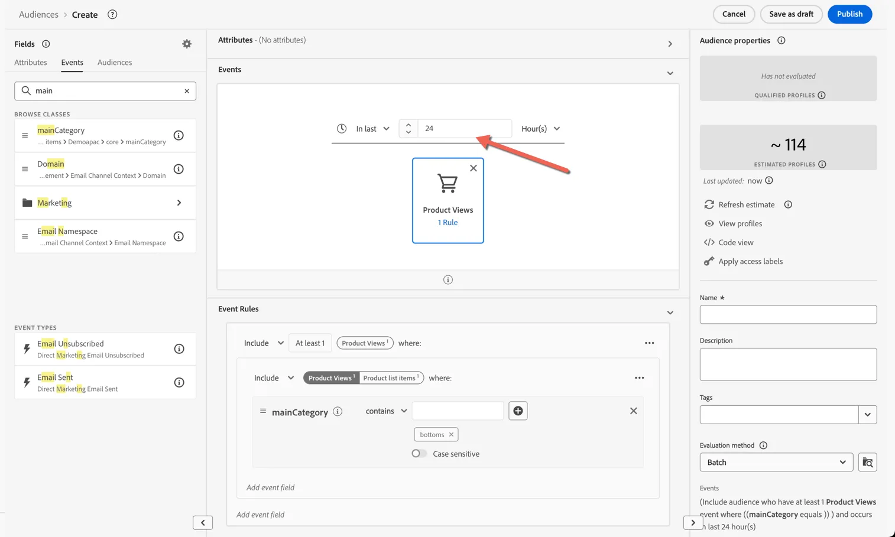Collapse the left Fields panel

coord(203,522)
